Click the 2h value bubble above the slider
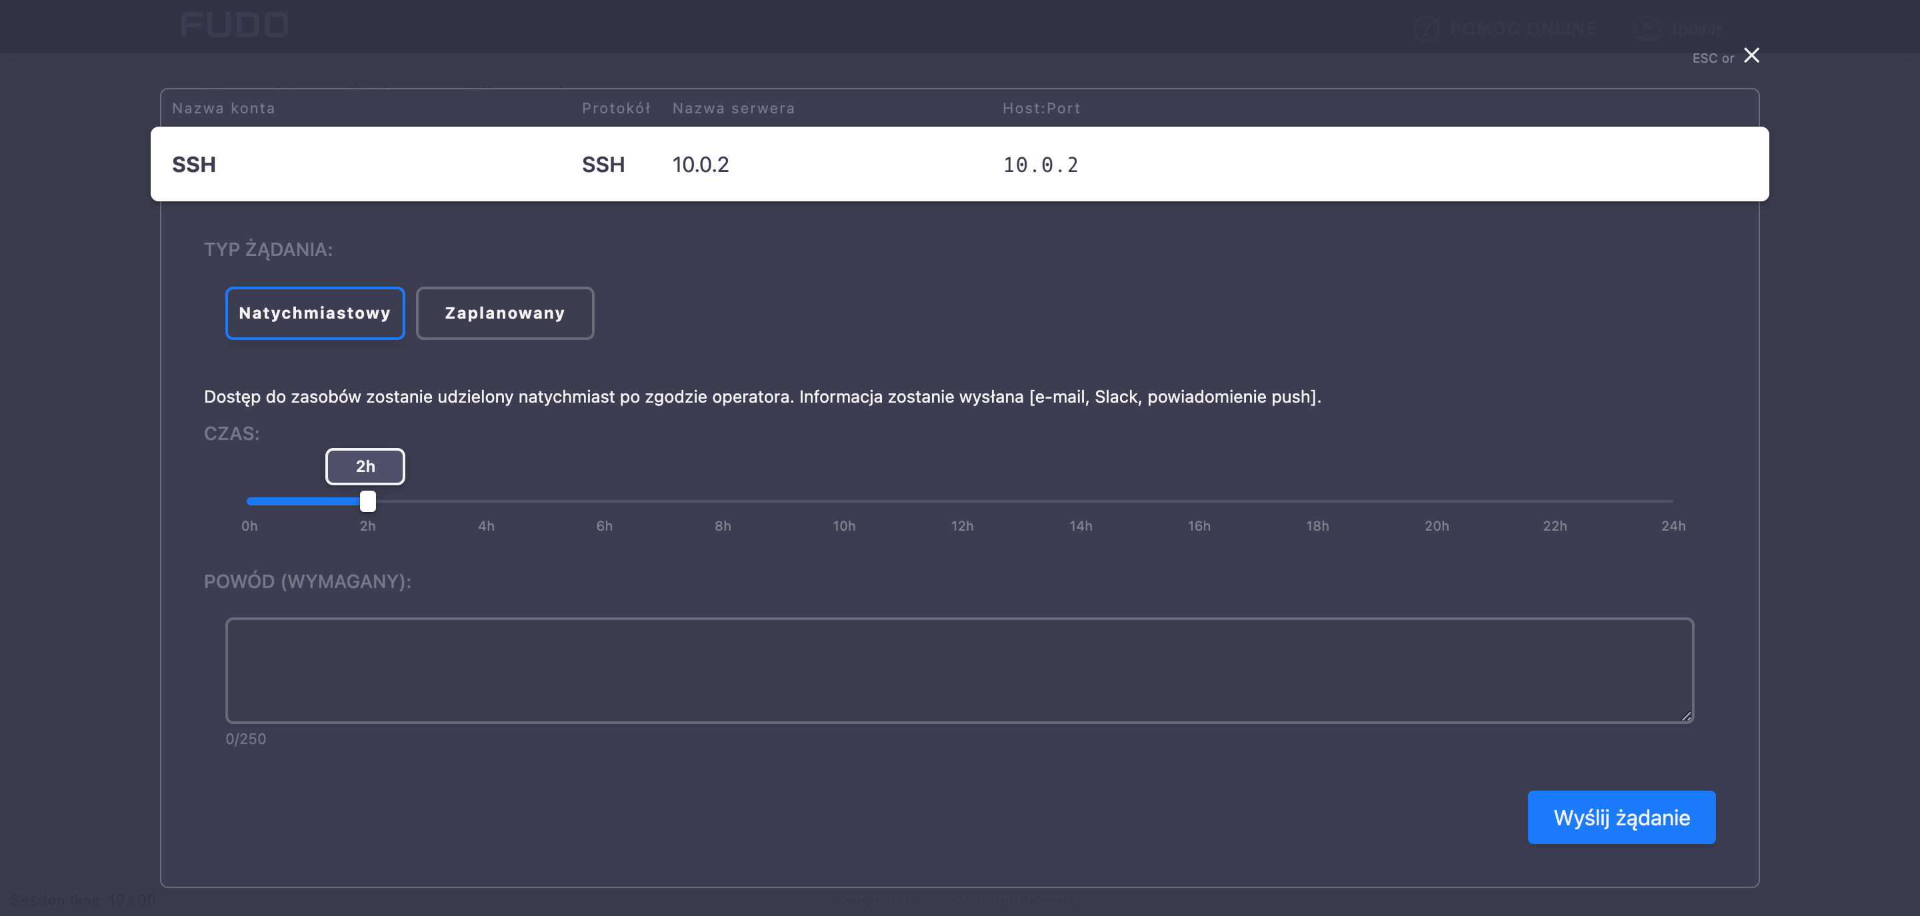Image resolution: width=1920 pixels, height=916 pixels. pos(365,467)
